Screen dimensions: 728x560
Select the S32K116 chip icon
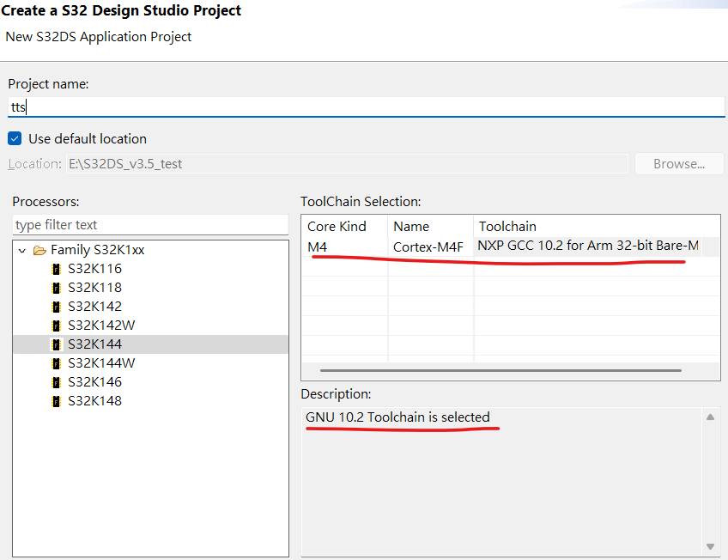(56, 268)
